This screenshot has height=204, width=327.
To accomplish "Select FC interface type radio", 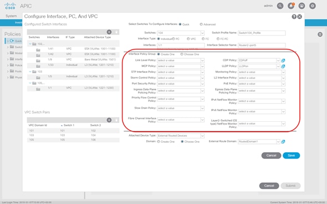I will (x=203, y=39).
